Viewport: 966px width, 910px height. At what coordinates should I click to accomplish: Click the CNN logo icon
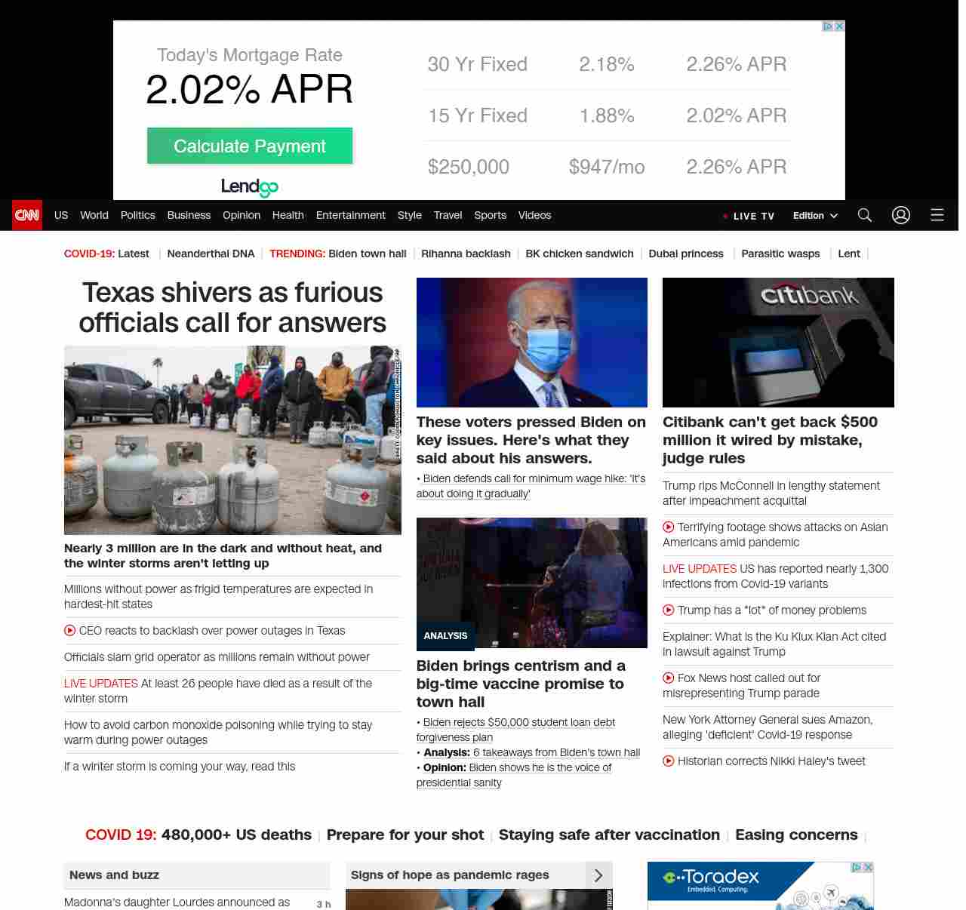[x=27, y=215]
